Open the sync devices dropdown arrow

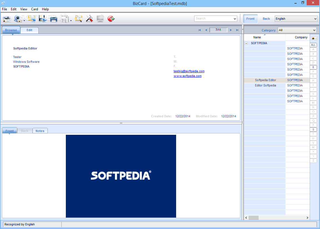pos(71,21)
